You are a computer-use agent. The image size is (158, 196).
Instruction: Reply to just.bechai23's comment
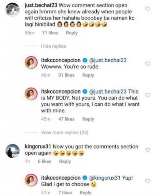72,33
